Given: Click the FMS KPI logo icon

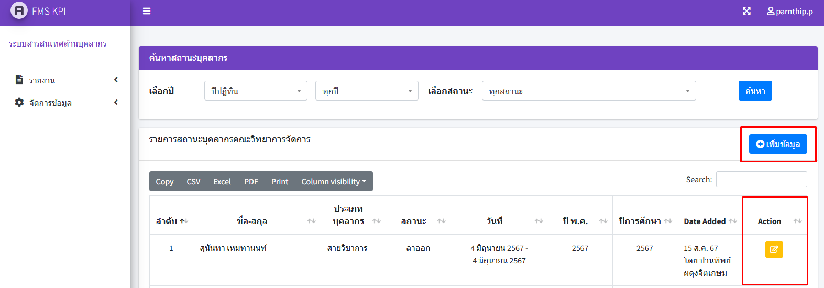Looking at the screenshot, I should point(19,10).
